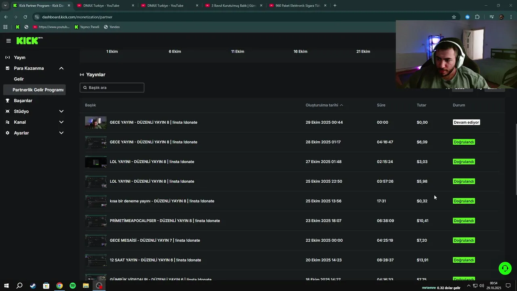Open Microsoft Store from taskbar

point(46,286)
